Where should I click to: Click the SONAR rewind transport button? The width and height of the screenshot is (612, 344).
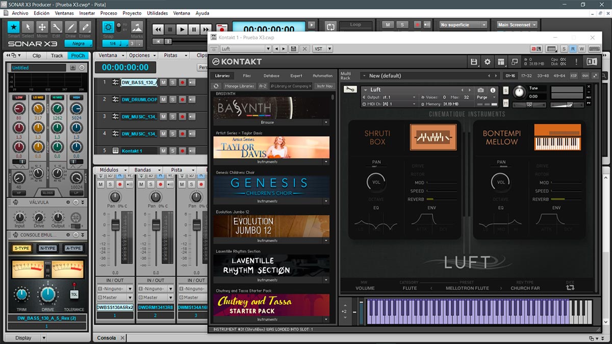point(159,30)
